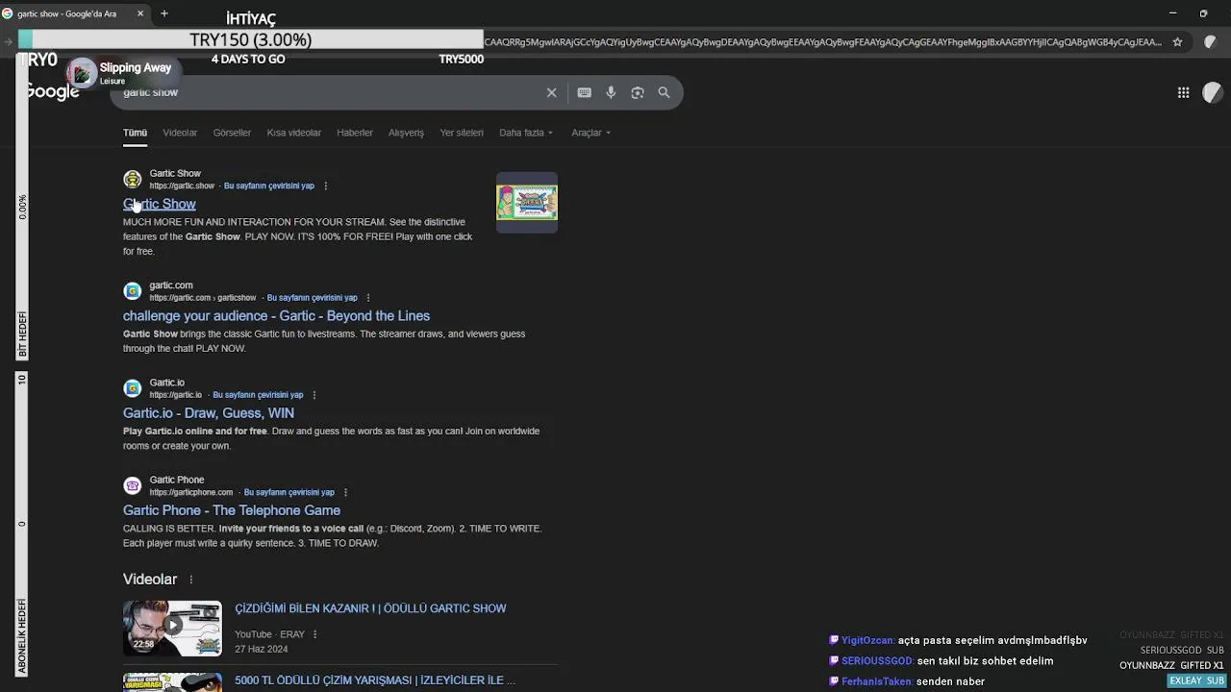Translate the gartic.show page link

pyautogui.click(x=269, y=185)
